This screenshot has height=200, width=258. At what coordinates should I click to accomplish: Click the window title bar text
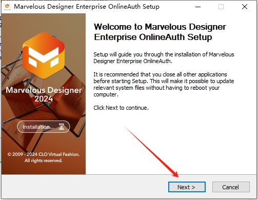(x=87, y=7)
